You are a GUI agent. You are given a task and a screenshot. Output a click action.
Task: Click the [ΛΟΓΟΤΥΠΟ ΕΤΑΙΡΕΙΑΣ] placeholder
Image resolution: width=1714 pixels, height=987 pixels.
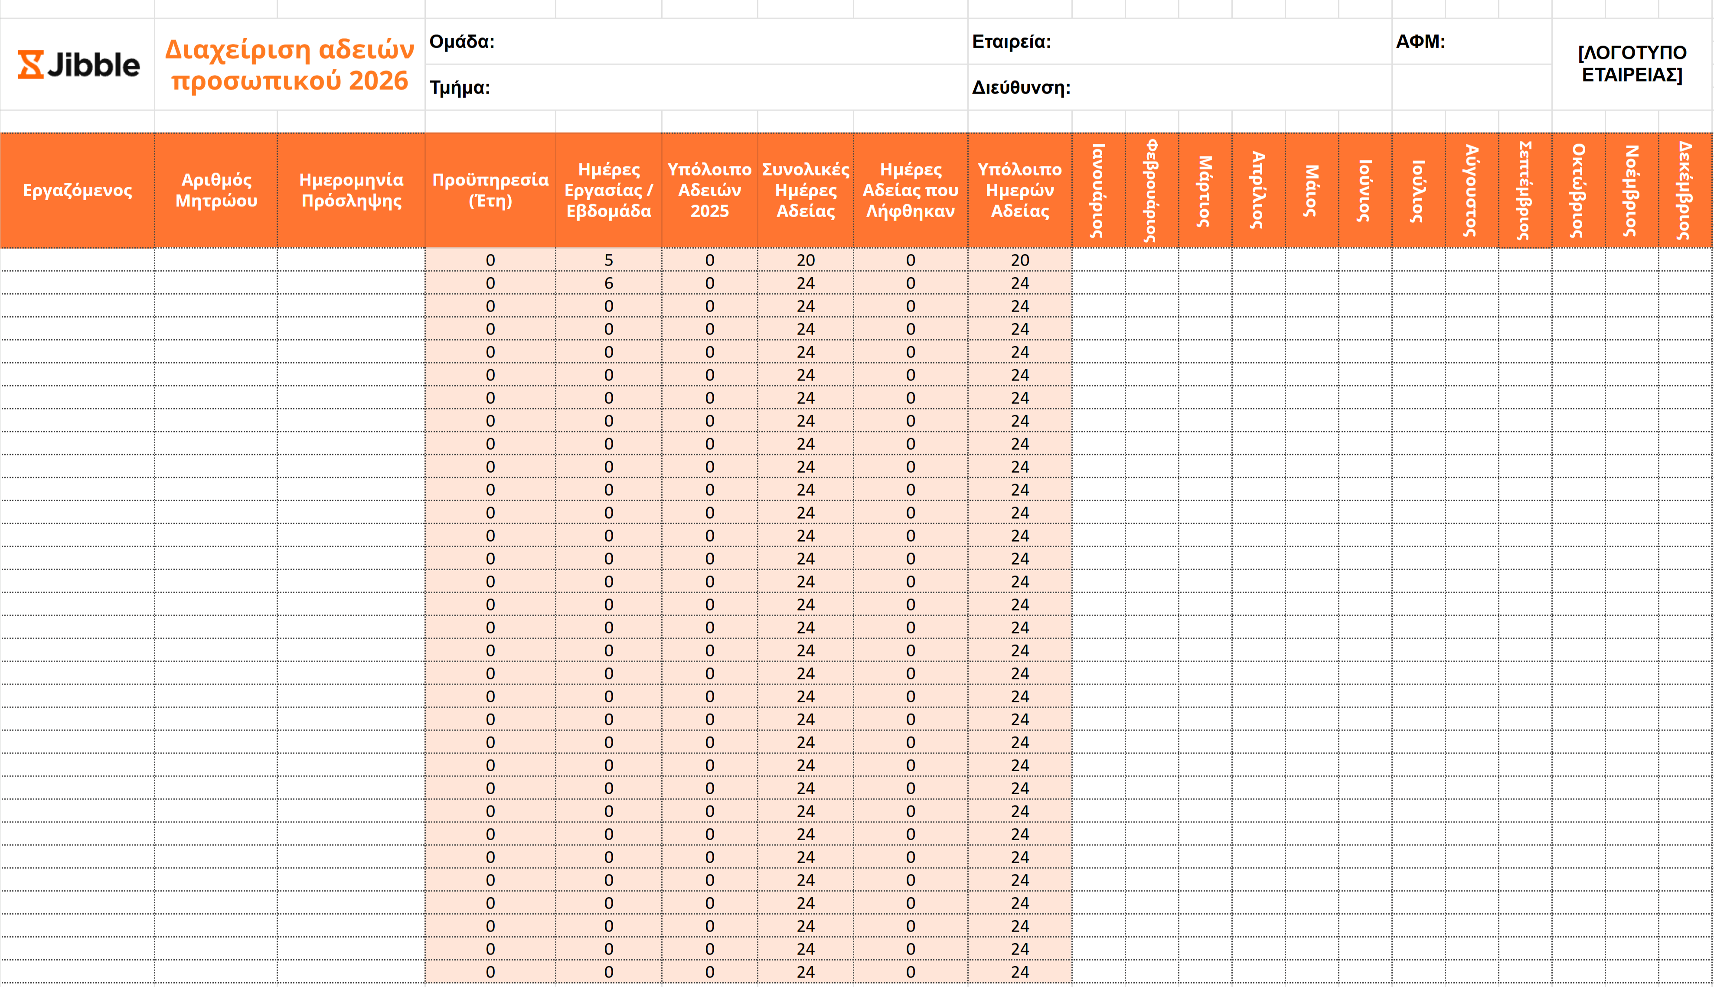tap(1631, 64)
